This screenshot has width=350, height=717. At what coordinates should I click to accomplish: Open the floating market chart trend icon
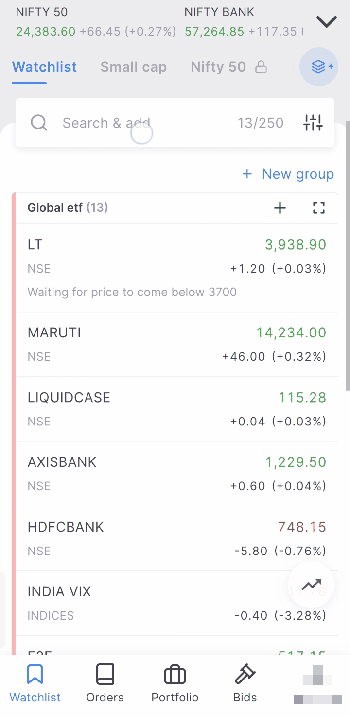(311, 585)
